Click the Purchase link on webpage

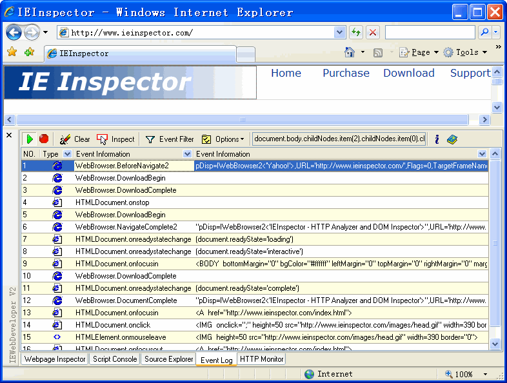346,73
